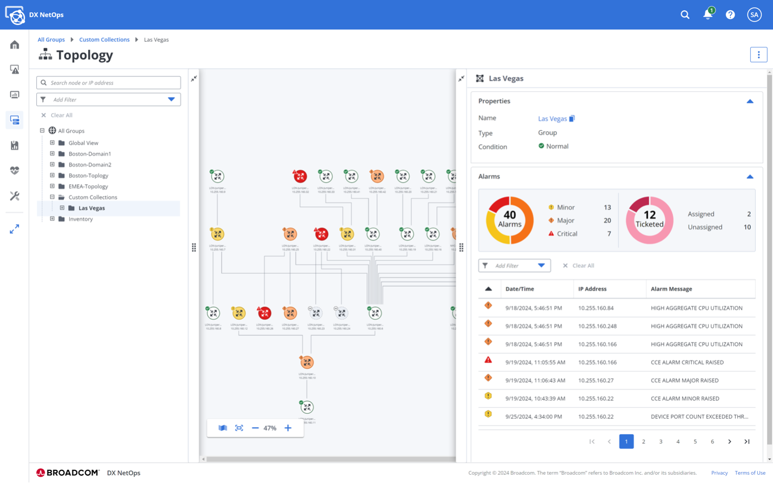Click the fit-to-screen icon in map toolbar
Screen dimensions: 773x485
(239, 428)
